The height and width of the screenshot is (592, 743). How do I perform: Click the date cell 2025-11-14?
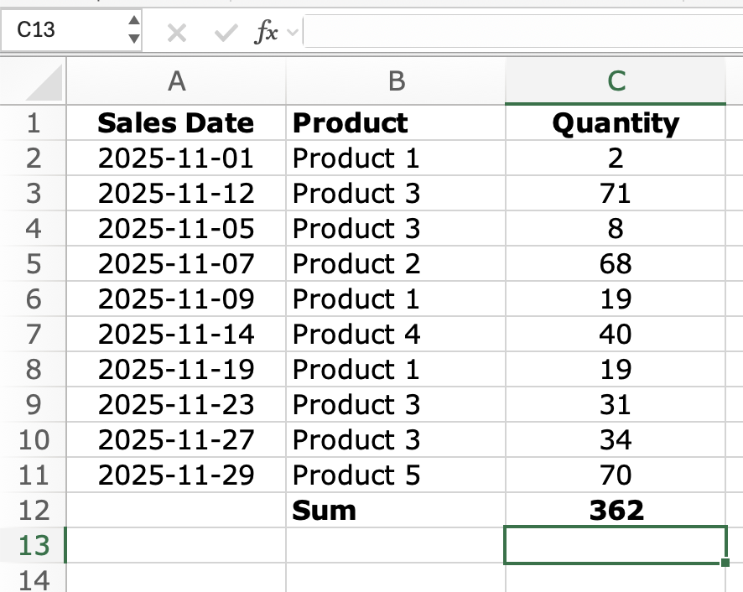click(x=176, y=335)
